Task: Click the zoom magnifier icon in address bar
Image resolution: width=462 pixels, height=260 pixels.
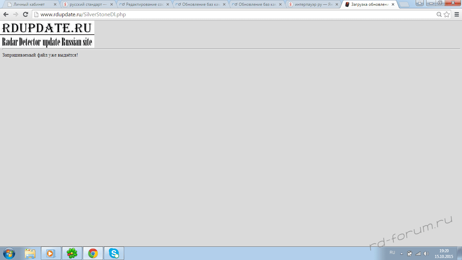Action: coord(439,15)
